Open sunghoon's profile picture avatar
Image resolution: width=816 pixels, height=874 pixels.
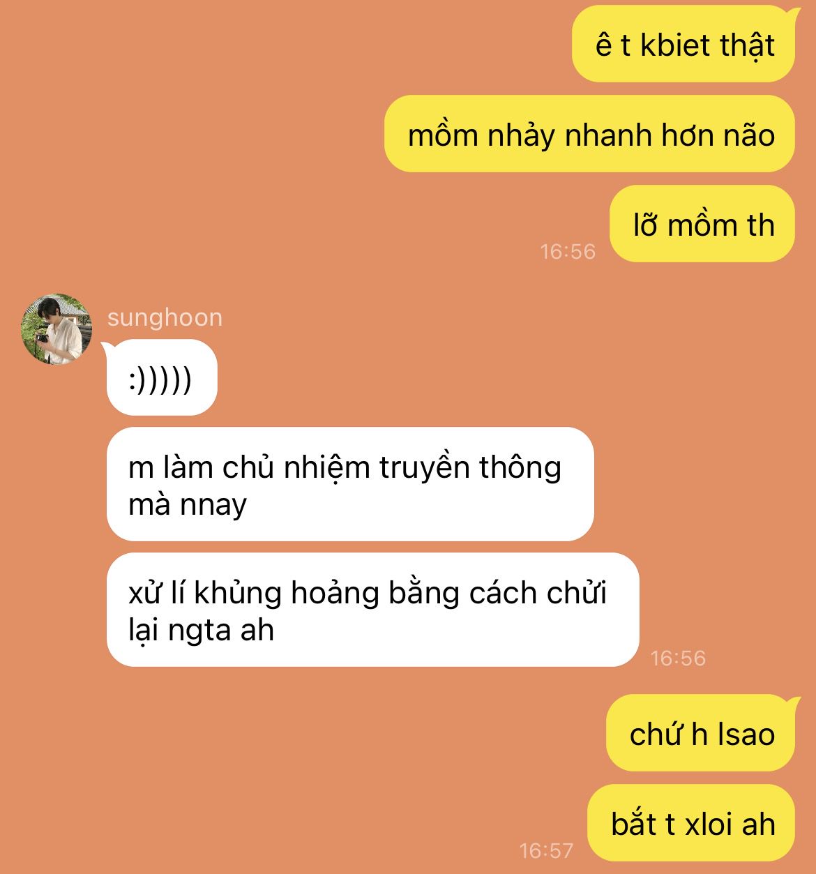pyautogui.click(x=56, y=329)
